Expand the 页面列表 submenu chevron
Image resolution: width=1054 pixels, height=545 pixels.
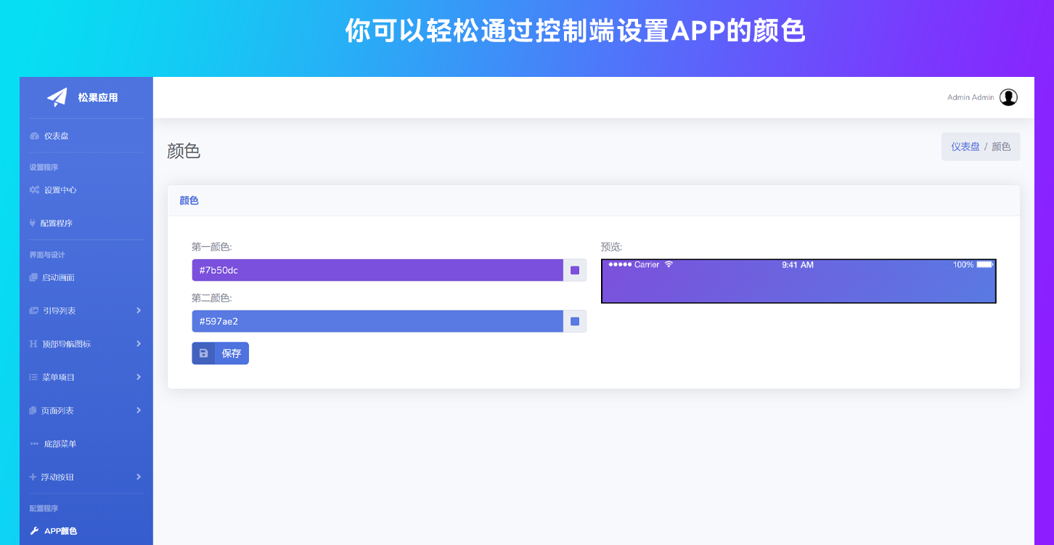pos(139,411)
